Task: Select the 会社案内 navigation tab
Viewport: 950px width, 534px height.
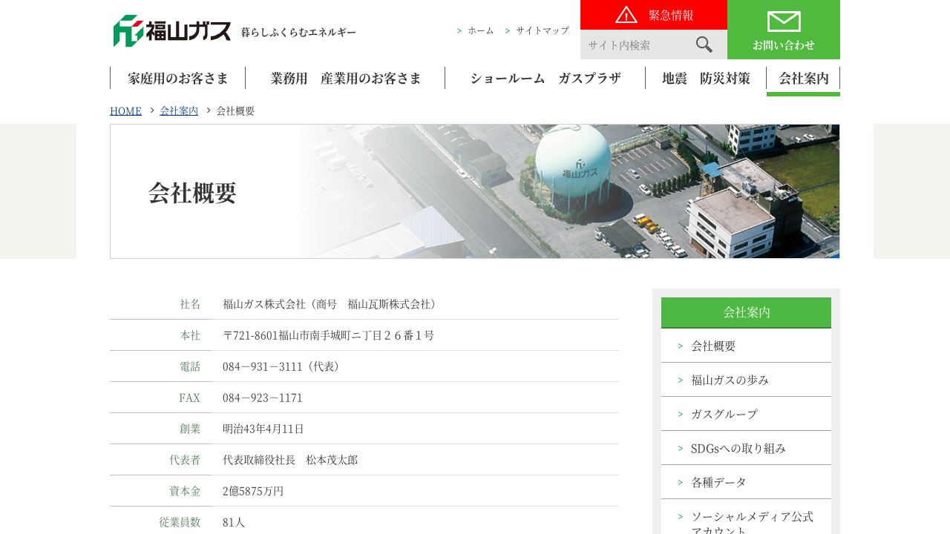Action: click(803, 78)
